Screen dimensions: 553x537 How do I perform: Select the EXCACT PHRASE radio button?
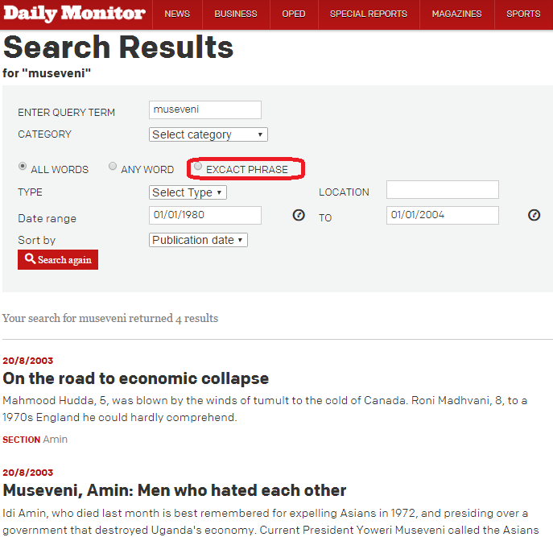point(198,166)
